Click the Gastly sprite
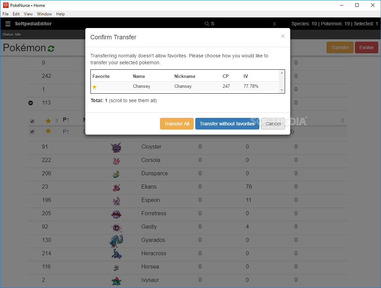The width and height of the screenshot is (381, 288). pos(116,228)
